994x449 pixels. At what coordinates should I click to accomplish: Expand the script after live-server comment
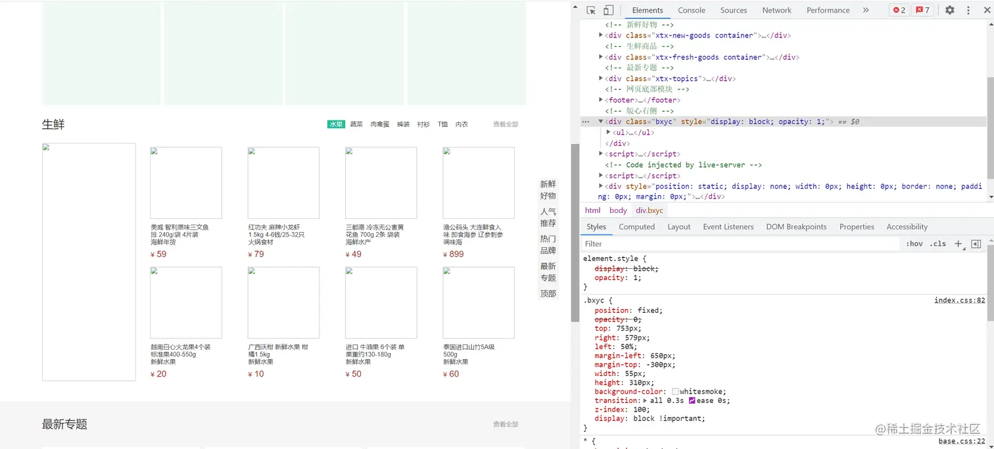coord(601,176)
